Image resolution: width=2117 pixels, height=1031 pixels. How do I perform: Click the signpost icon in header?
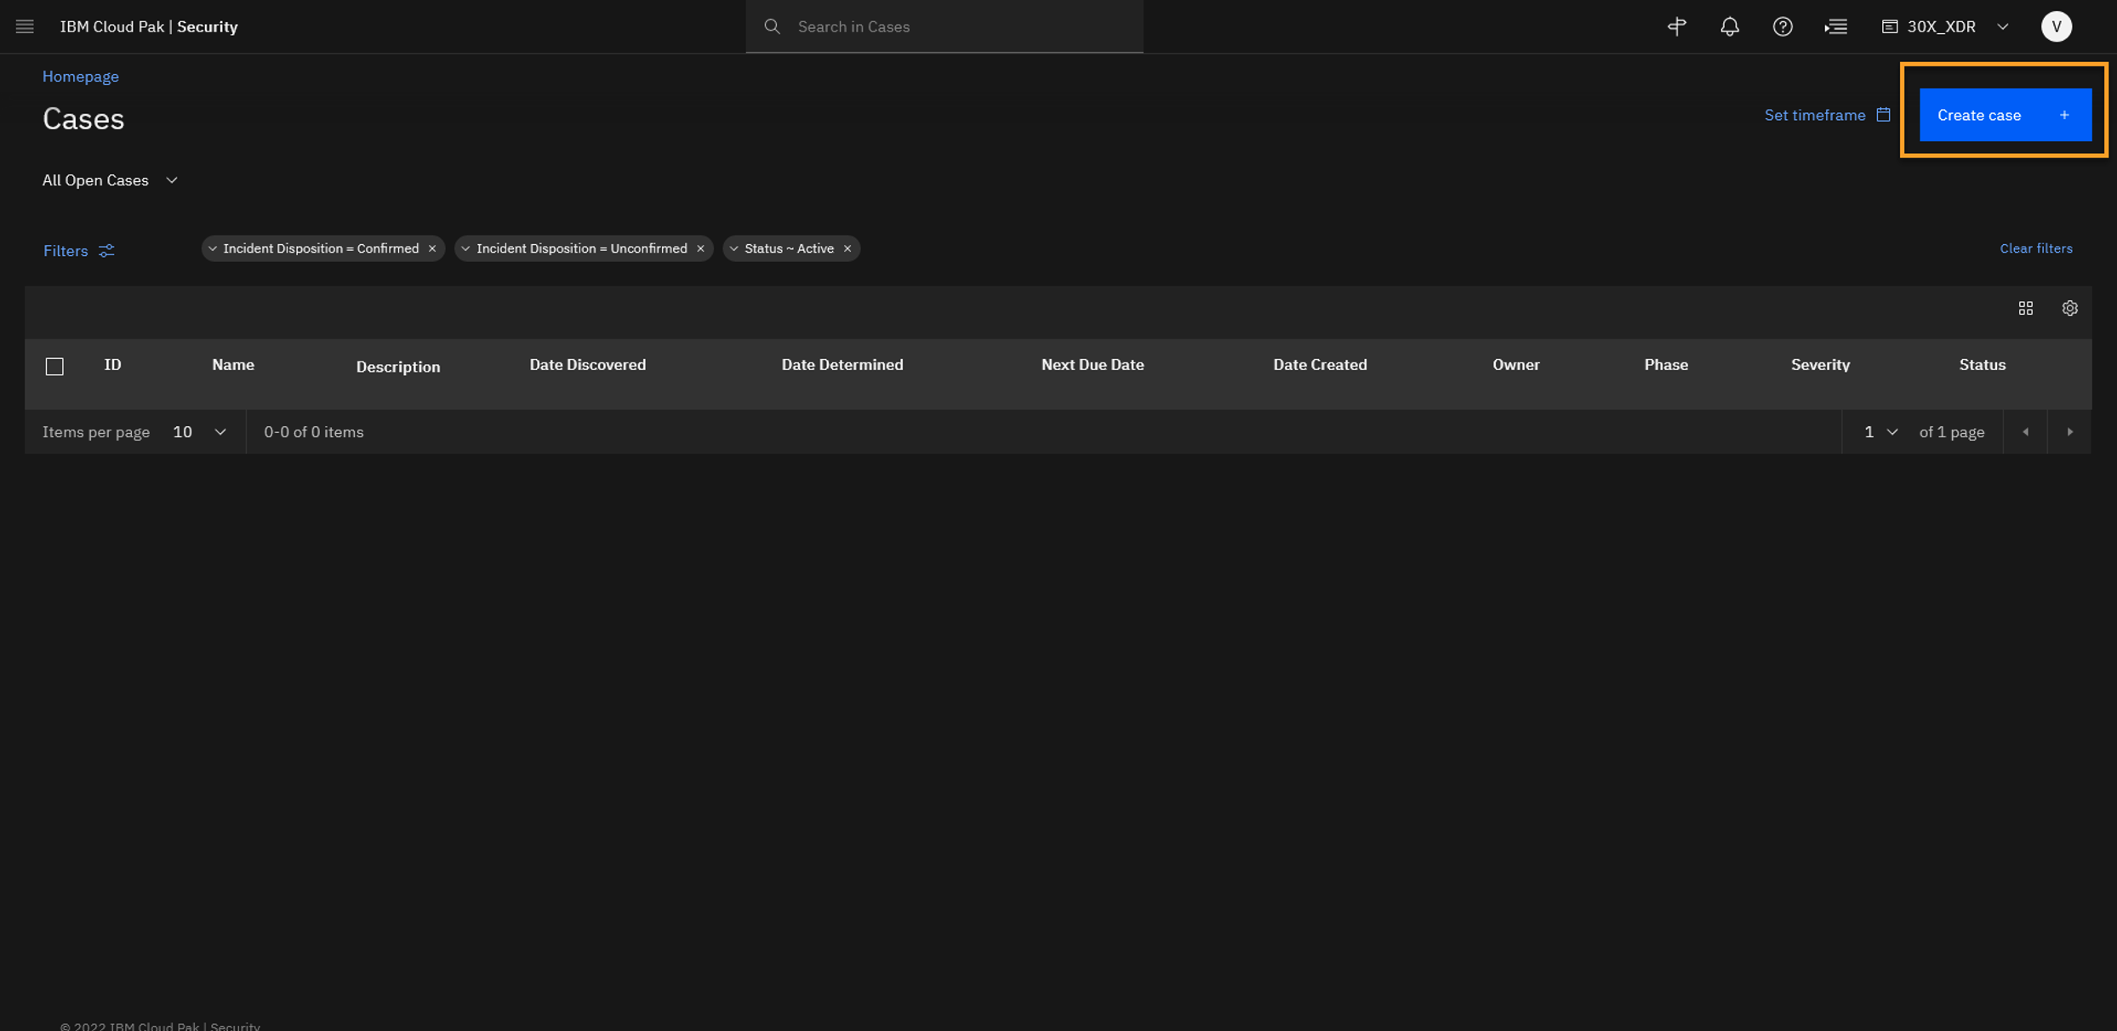1676,26
